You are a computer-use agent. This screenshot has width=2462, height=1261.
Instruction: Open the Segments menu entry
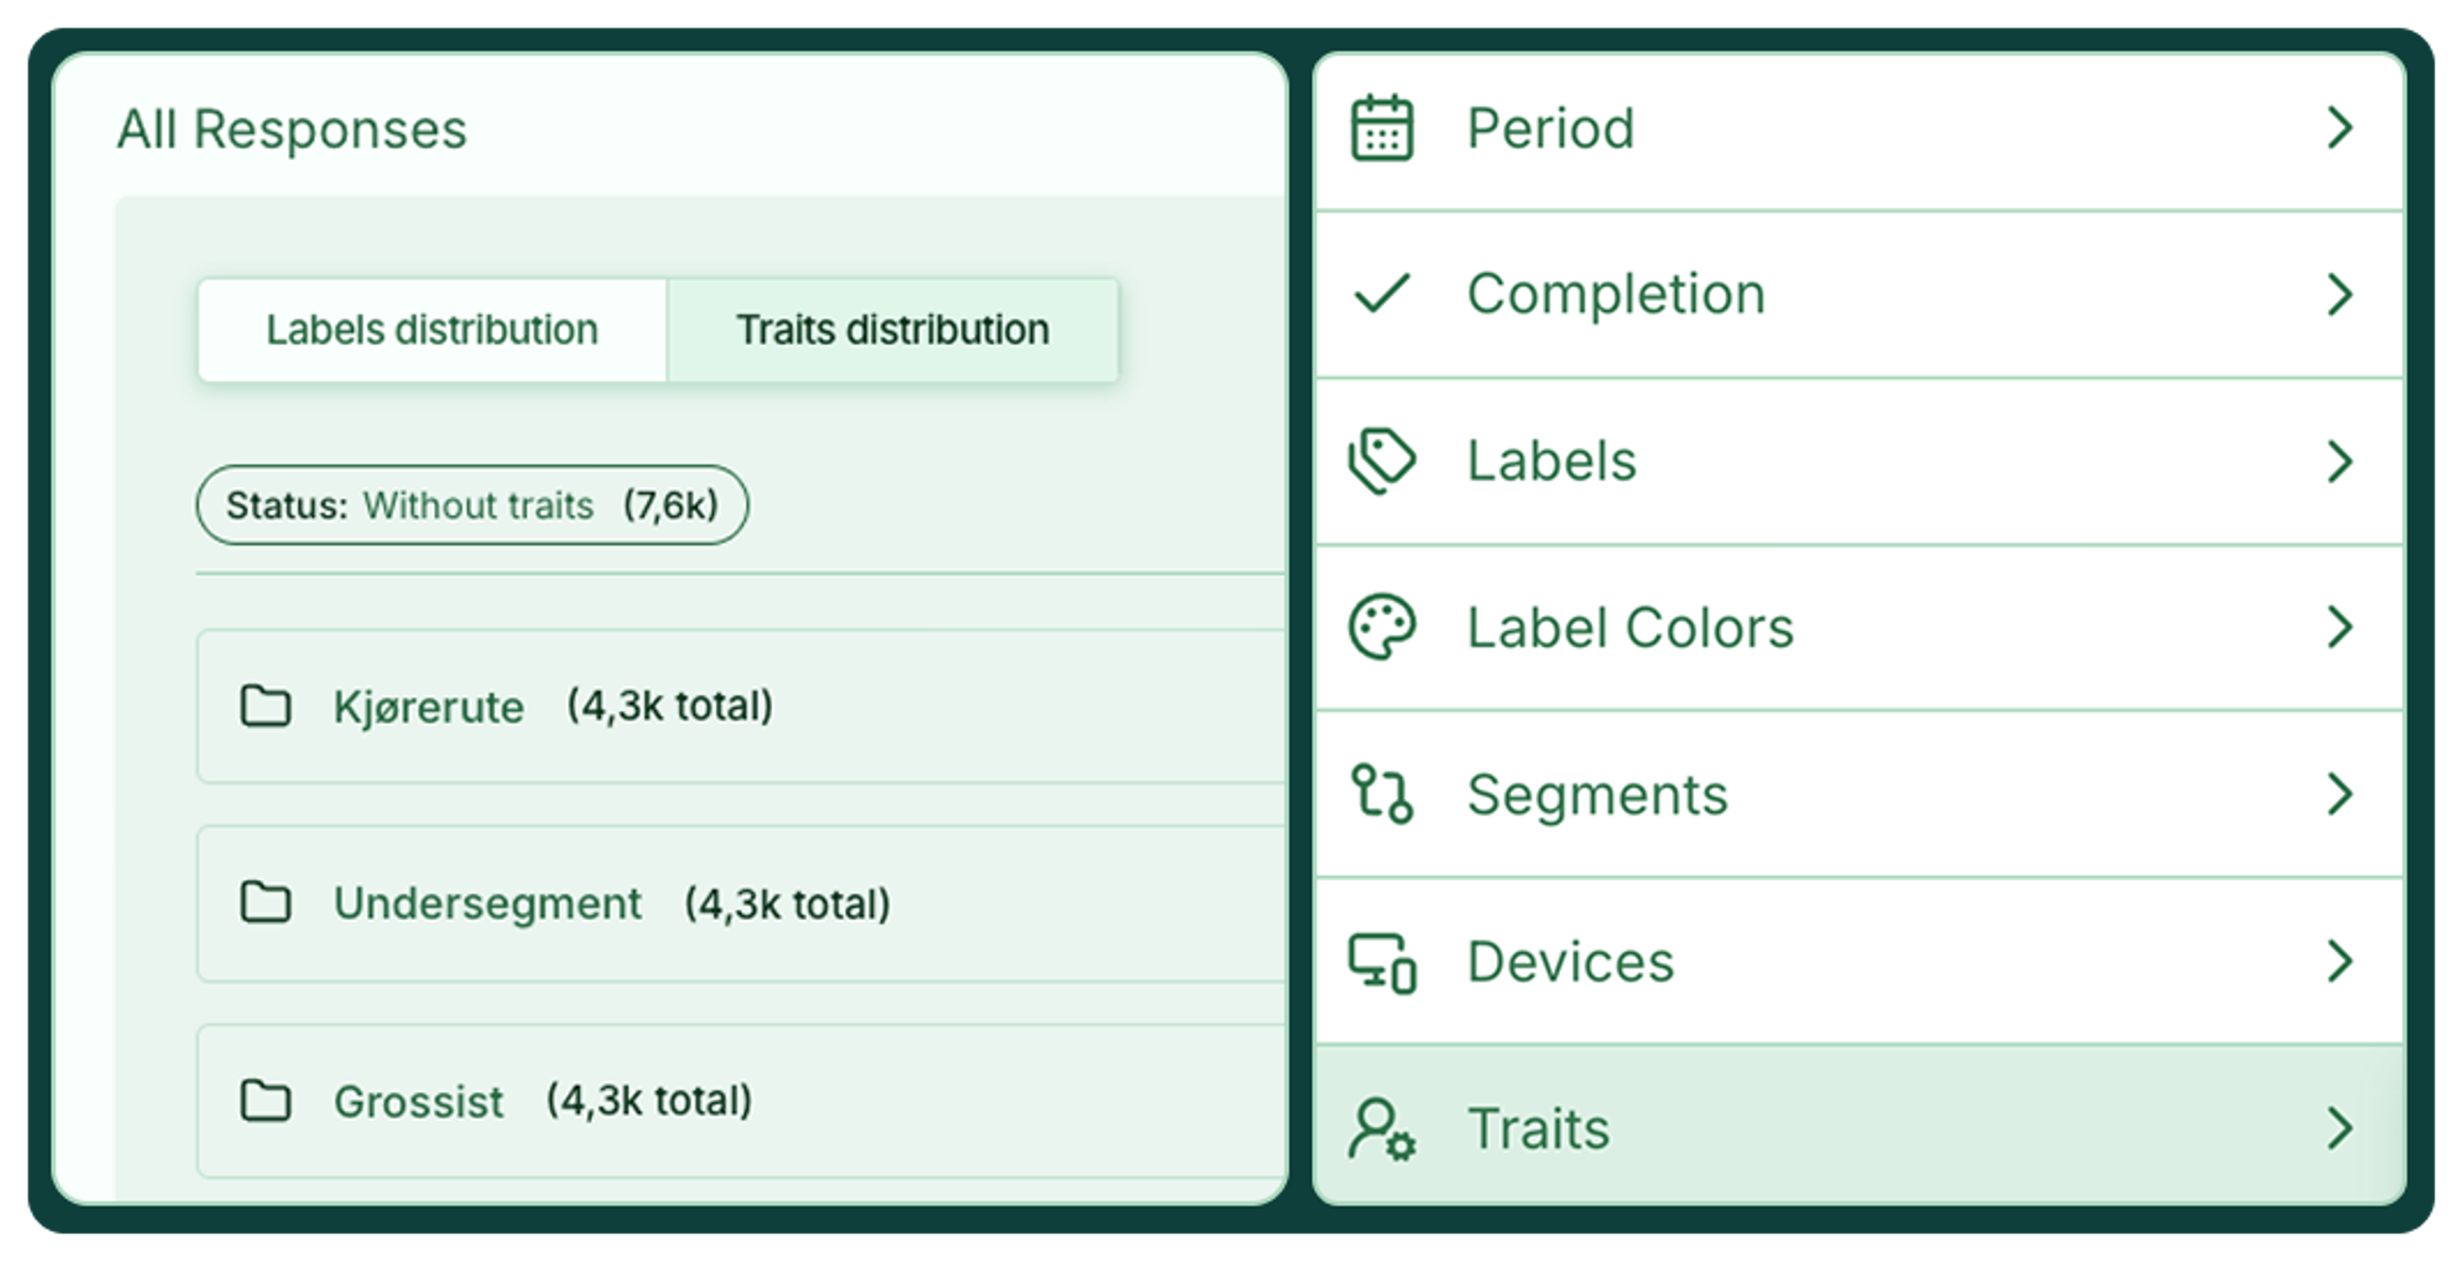(1859, 794)
